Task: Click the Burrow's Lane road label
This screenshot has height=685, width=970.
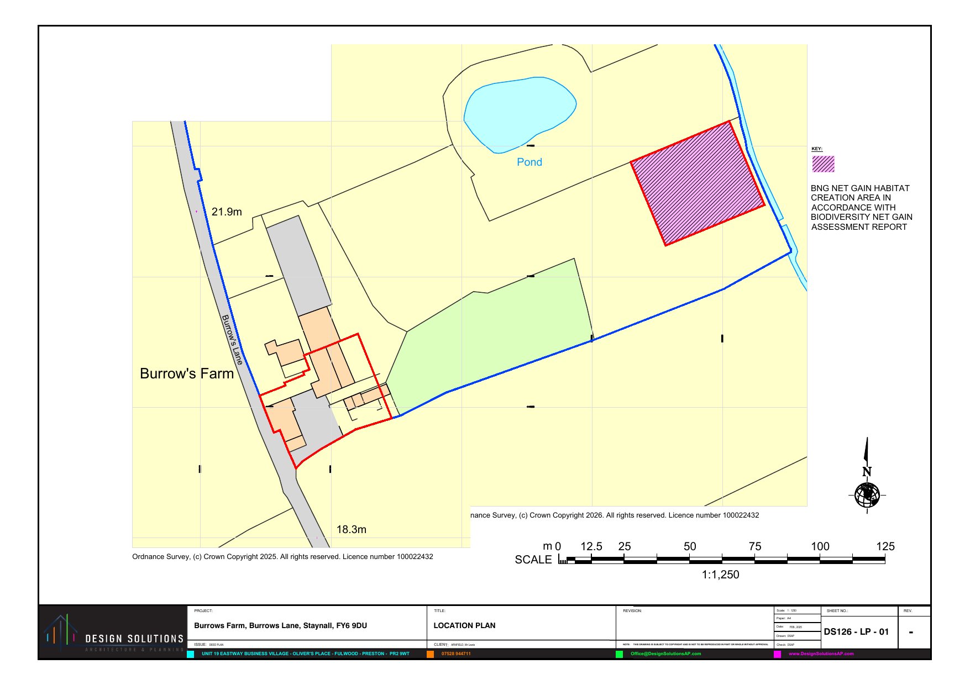Action: point(232,340)
